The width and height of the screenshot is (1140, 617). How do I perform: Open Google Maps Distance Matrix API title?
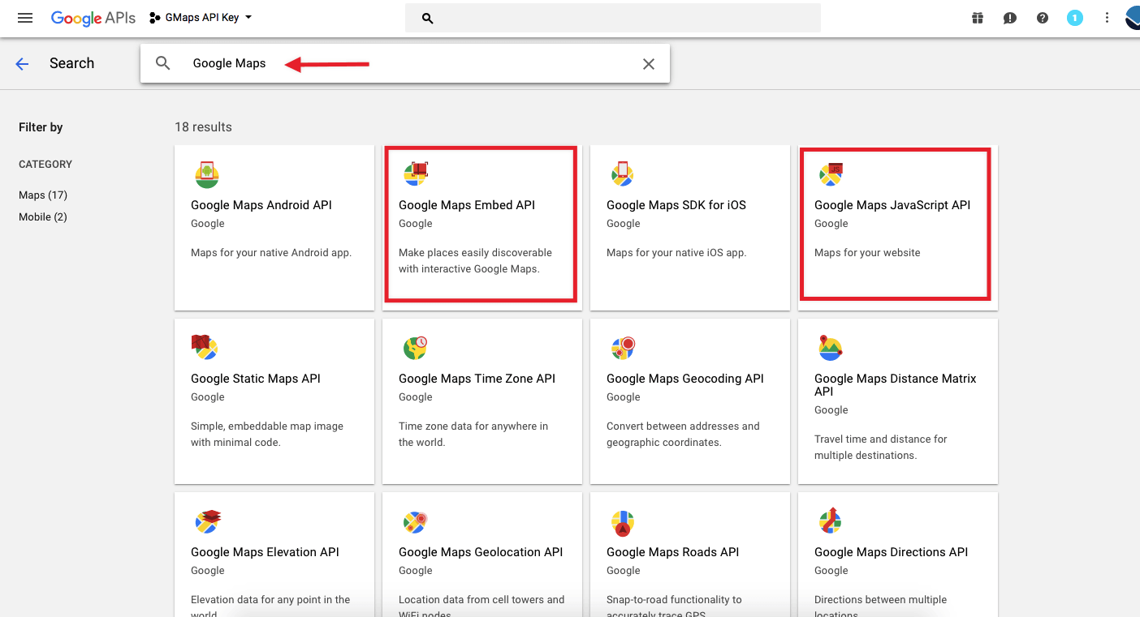896,385
